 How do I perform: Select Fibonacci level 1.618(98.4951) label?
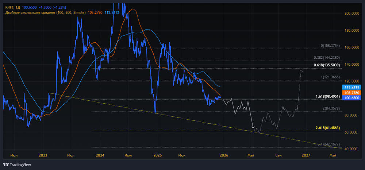point(327,96)
